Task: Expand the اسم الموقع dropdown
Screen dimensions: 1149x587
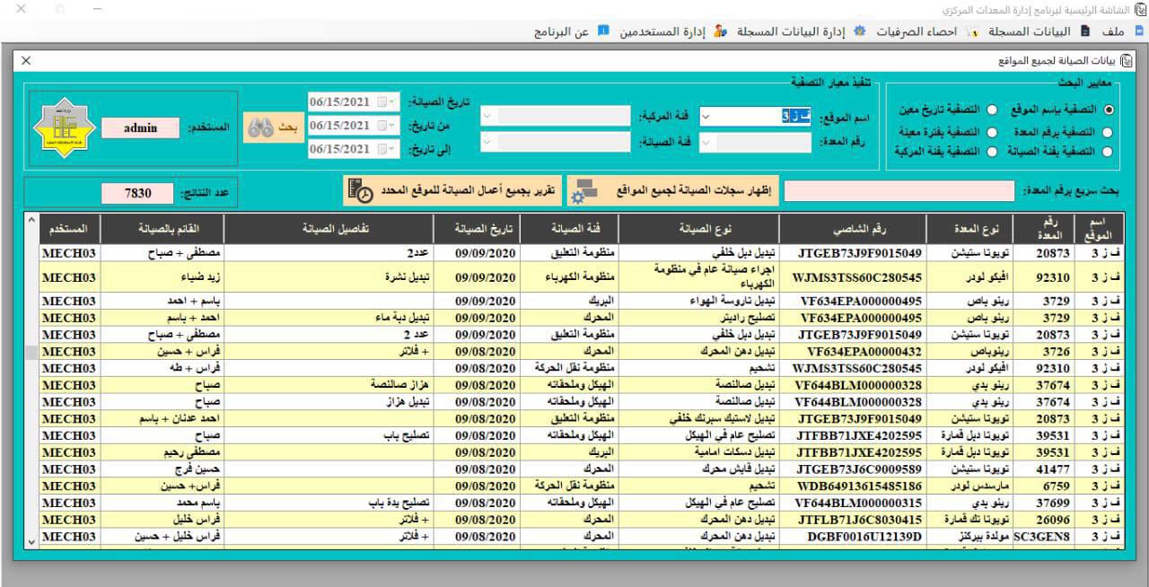Action: click(706, 117)
